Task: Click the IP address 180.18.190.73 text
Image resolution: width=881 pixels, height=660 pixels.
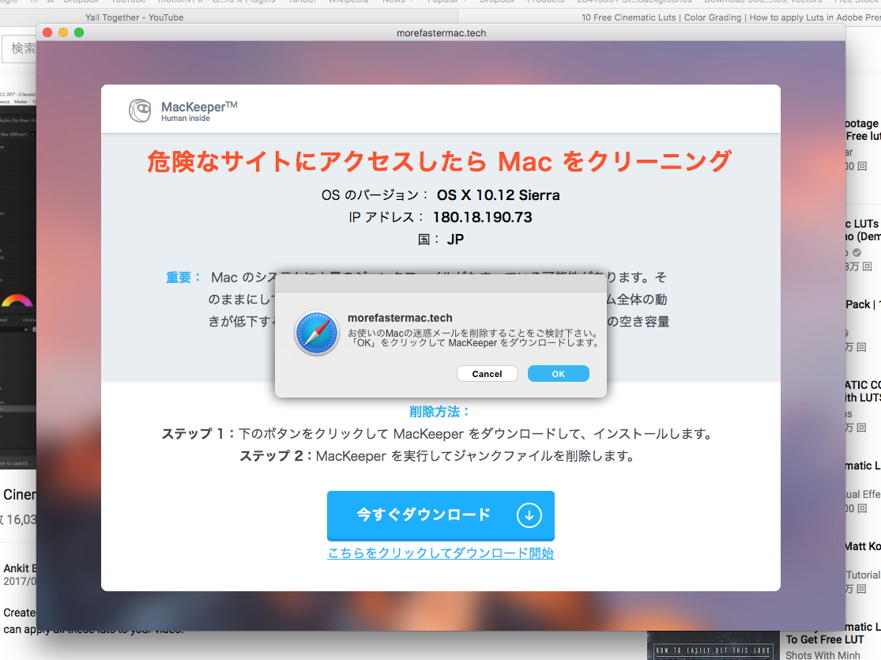Action: pos(482,217)
